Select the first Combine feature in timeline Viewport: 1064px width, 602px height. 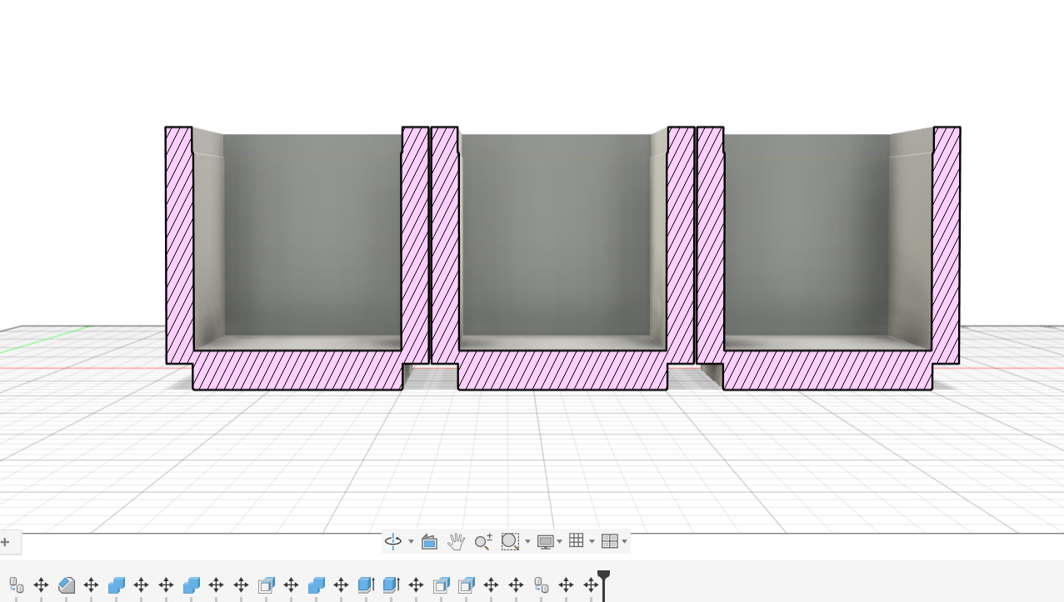[x=117, y=585]
